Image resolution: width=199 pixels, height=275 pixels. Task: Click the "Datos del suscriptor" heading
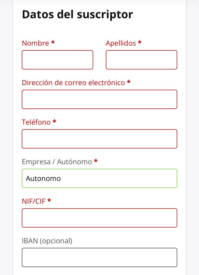click(x=77, y=15)
